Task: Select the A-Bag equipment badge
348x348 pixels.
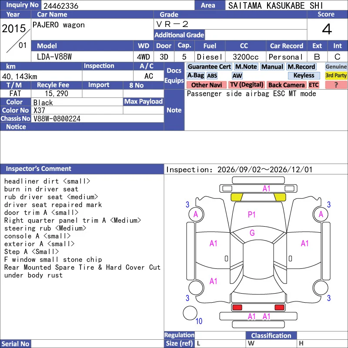Action: point(195,75)
